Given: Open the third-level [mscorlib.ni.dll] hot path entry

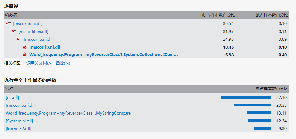Looking at the screenshot, I should (x=39, y=39).
